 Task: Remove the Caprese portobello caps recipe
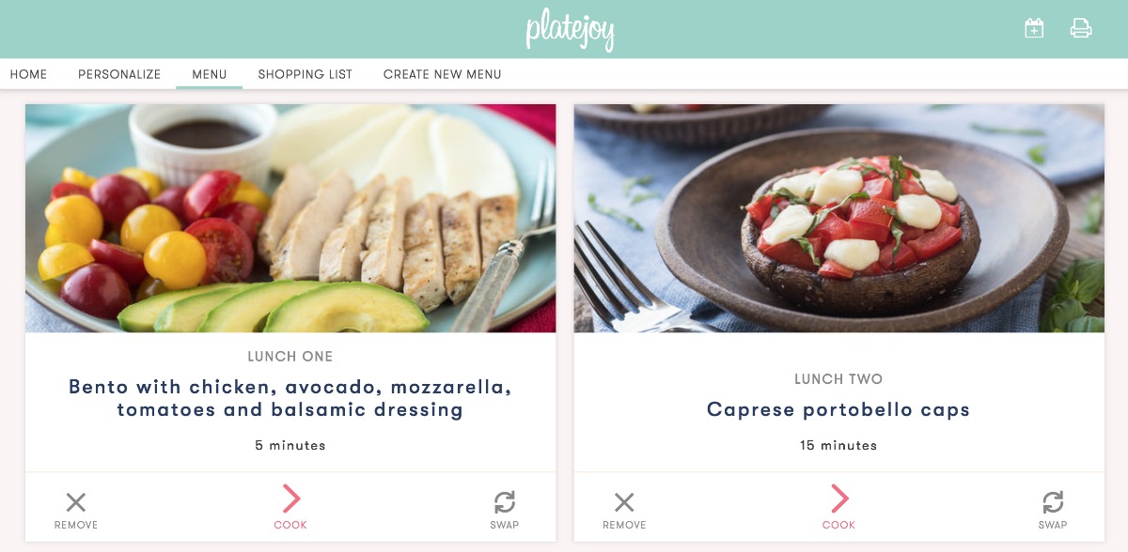624,510
